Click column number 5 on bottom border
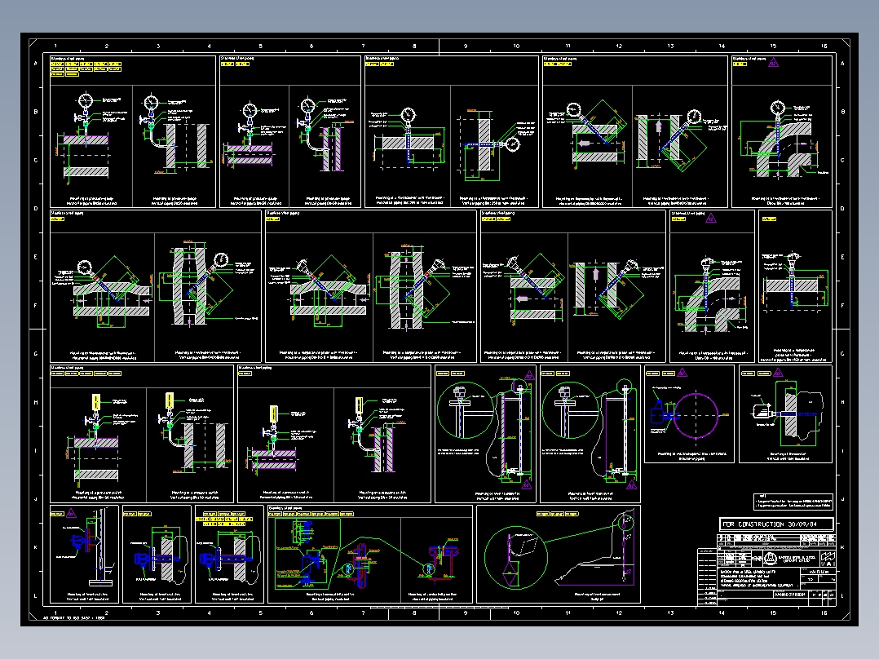The image size is (879, 659). [x=260, y=613]
